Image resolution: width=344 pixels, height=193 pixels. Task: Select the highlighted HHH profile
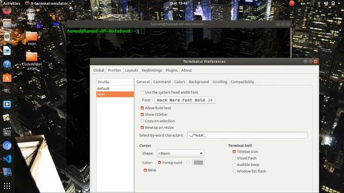[x=115, y=94]
